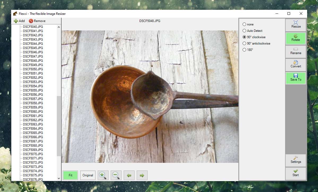
Task: Click the Add files button
Action: [x=19, y=21]
